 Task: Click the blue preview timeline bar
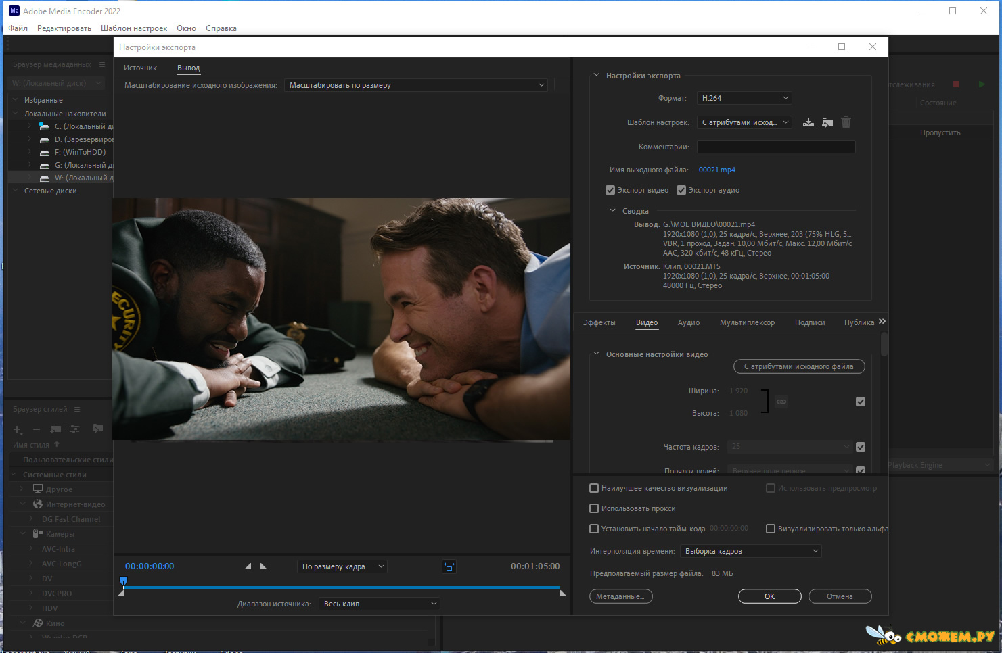pos(342,587)
